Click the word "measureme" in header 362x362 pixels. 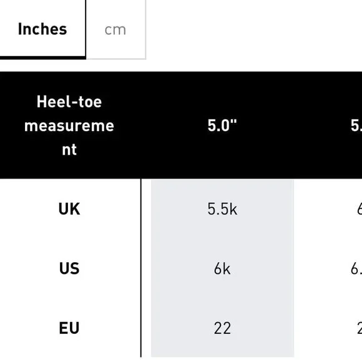point(69,126)
